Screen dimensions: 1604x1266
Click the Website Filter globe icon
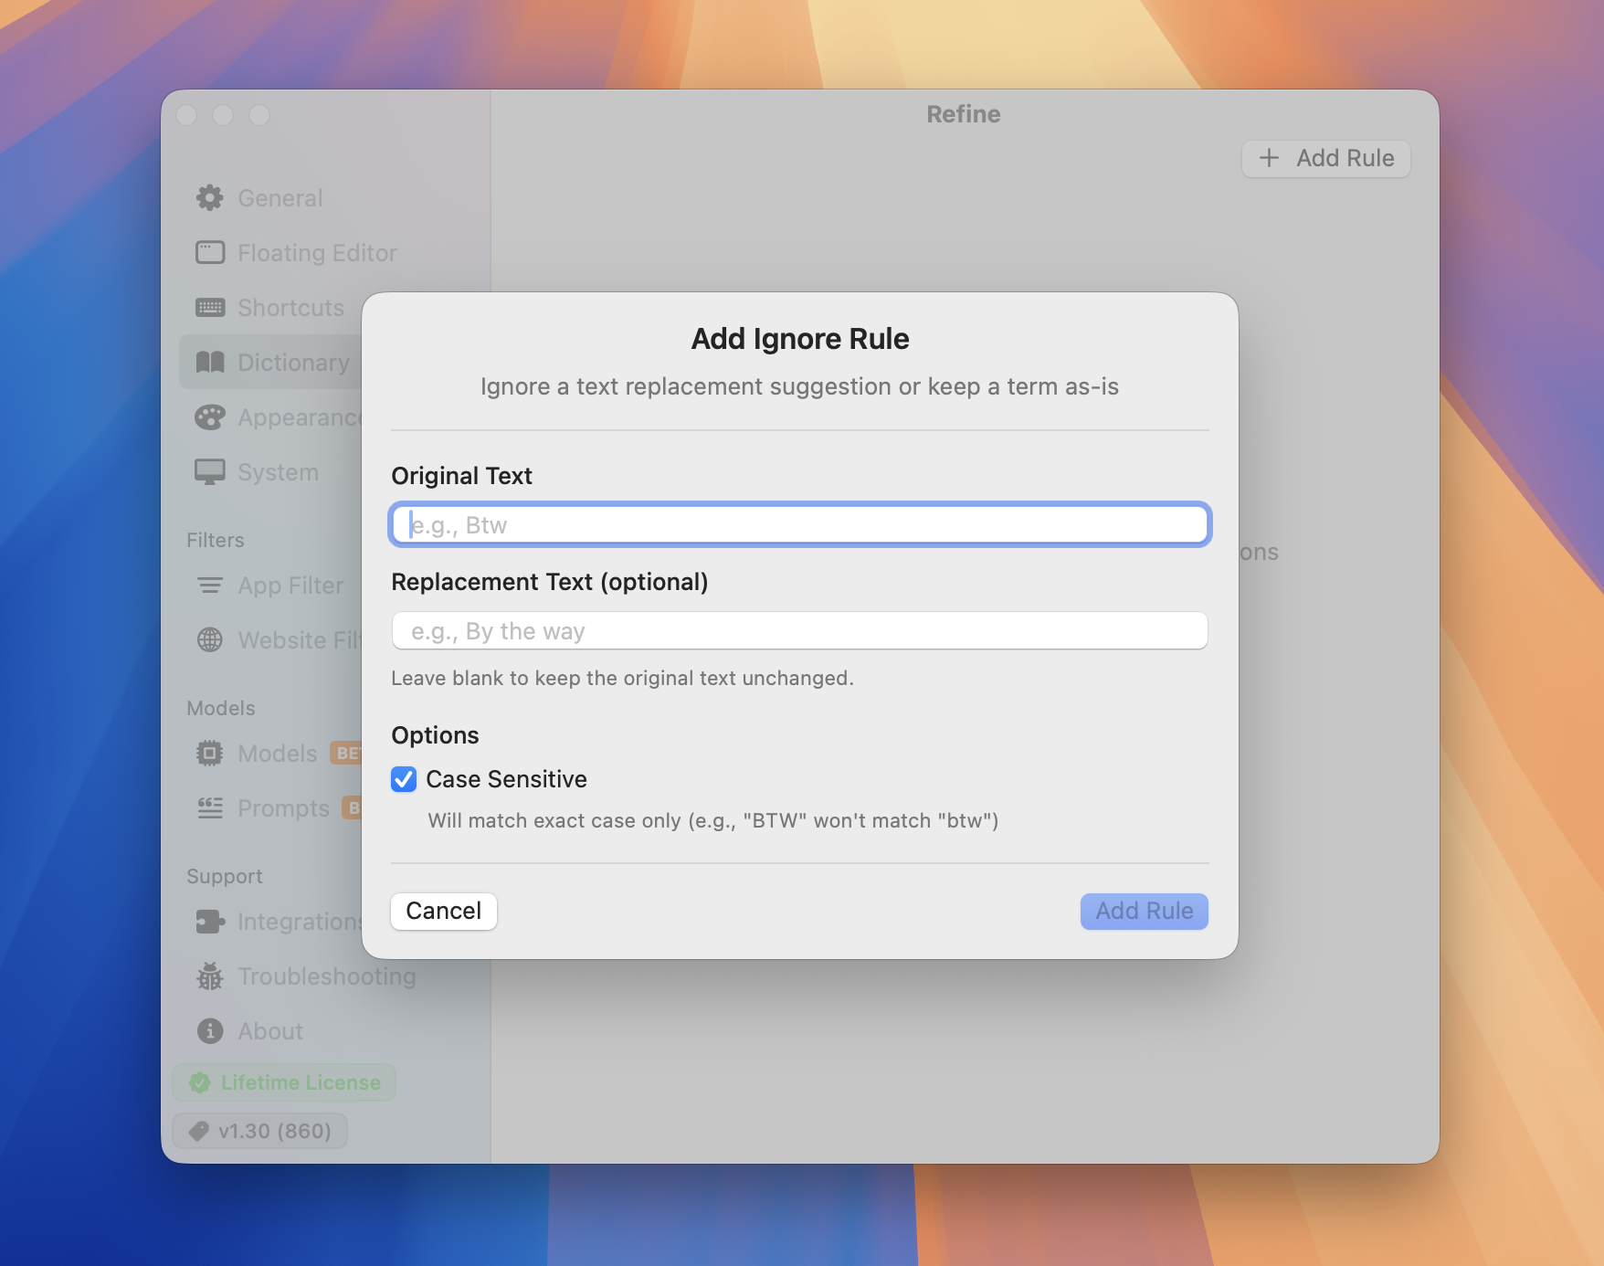pyautogui.click(x=210, y=640)
